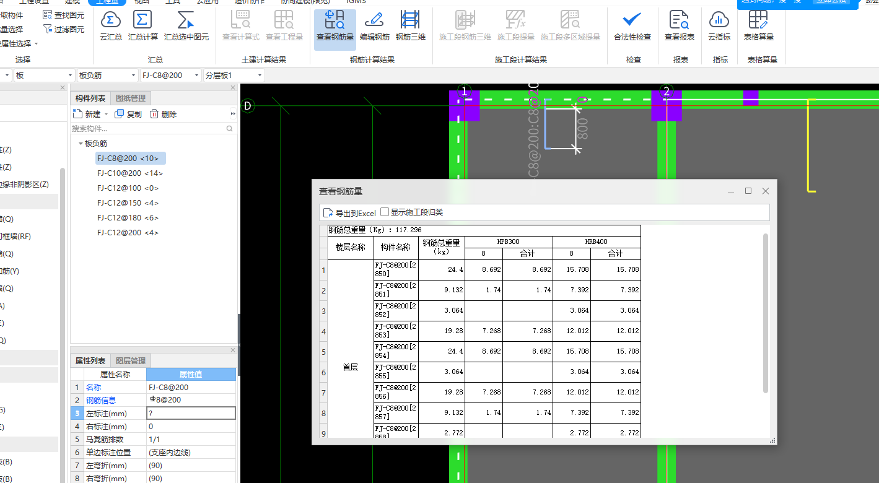Open the 工程量 ribbon tab

point(107,2)
